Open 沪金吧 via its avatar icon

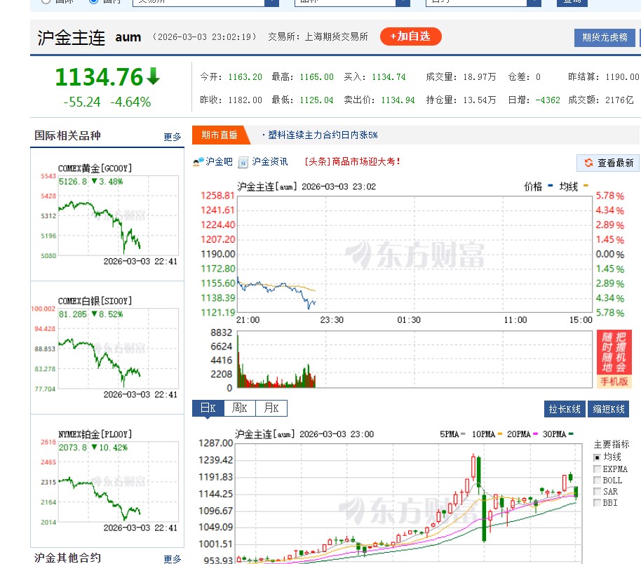pos(196,161)
